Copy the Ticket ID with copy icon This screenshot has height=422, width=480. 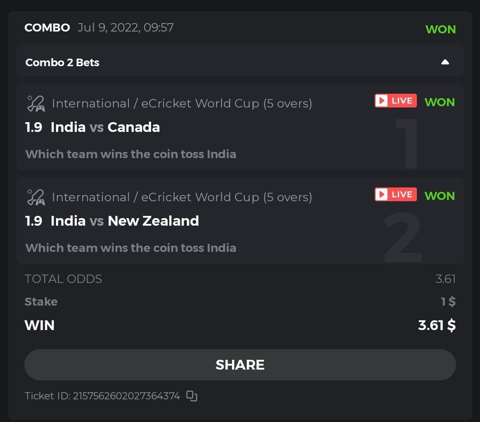tap(192, 396)
